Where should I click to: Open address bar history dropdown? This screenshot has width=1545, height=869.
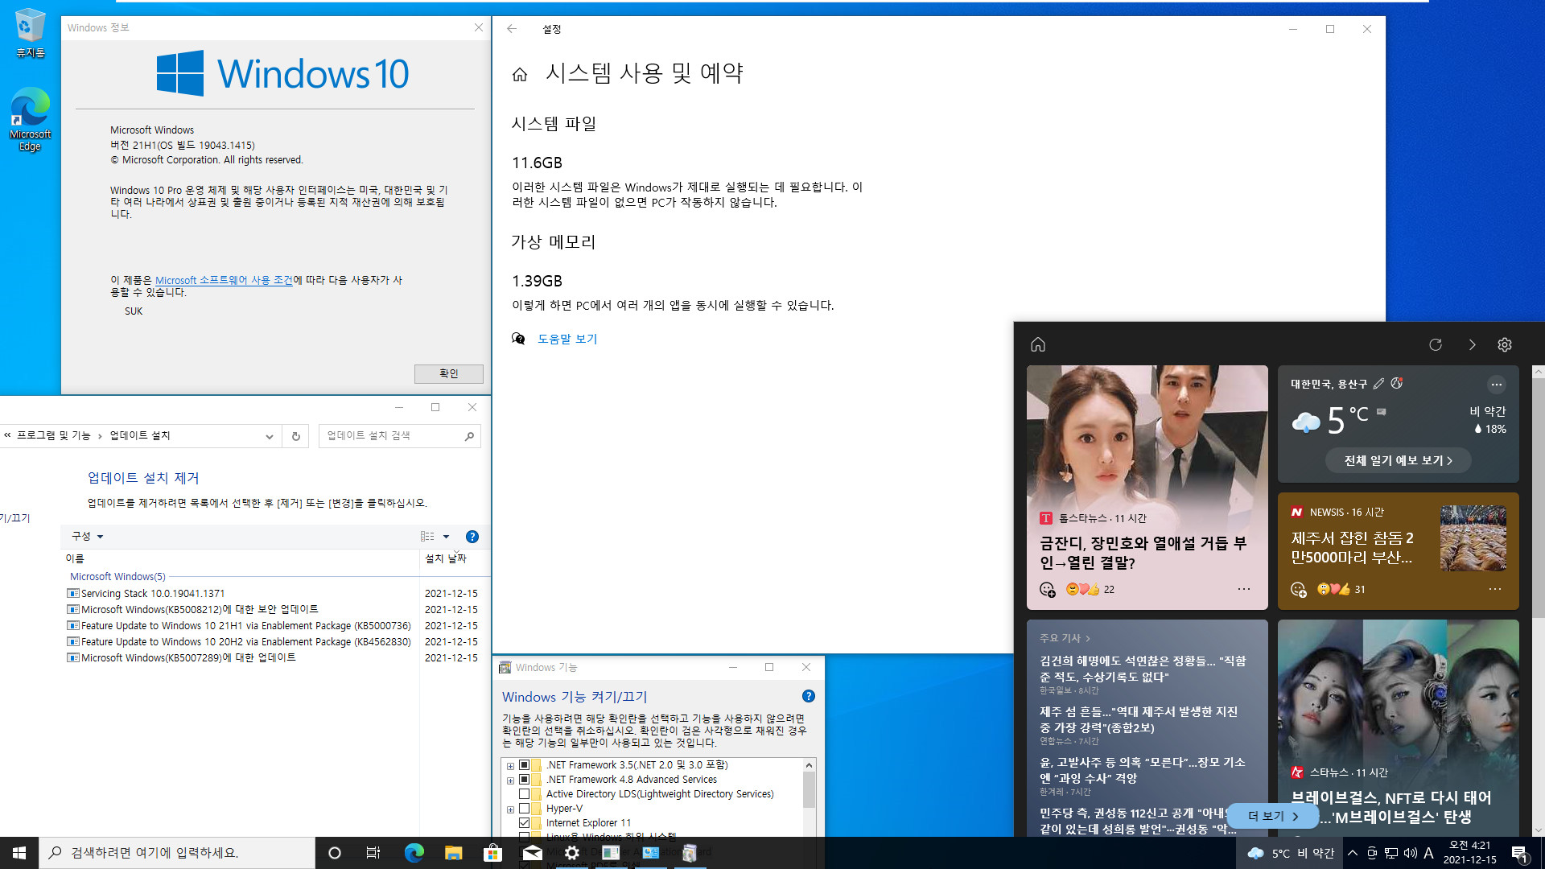coord(270,436)
